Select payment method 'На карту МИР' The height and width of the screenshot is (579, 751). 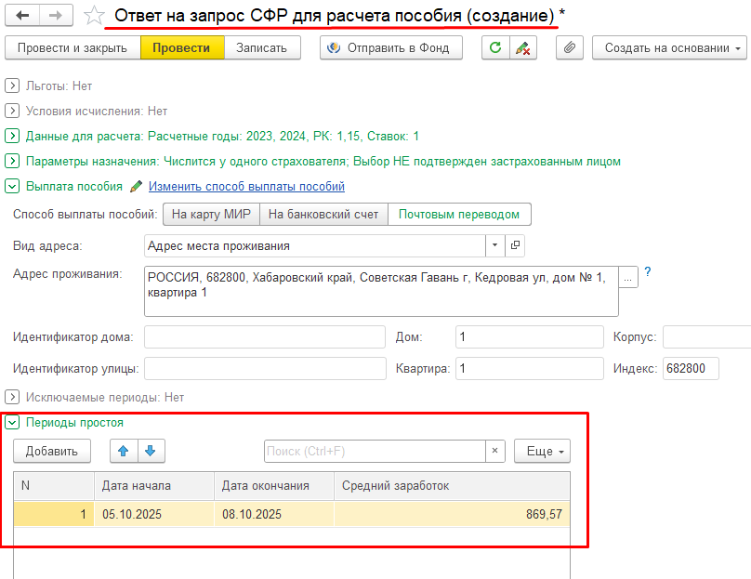(x=211, y=214)
